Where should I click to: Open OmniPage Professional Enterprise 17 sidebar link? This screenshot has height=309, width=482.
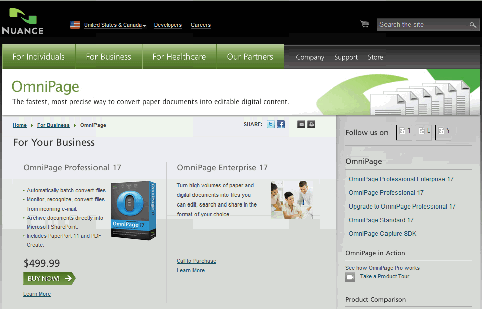(401, 179)
